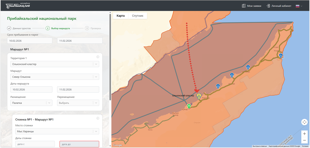Select step 3 Проверка
Viewport: 310px width, 148px height.
click(93, 28)
